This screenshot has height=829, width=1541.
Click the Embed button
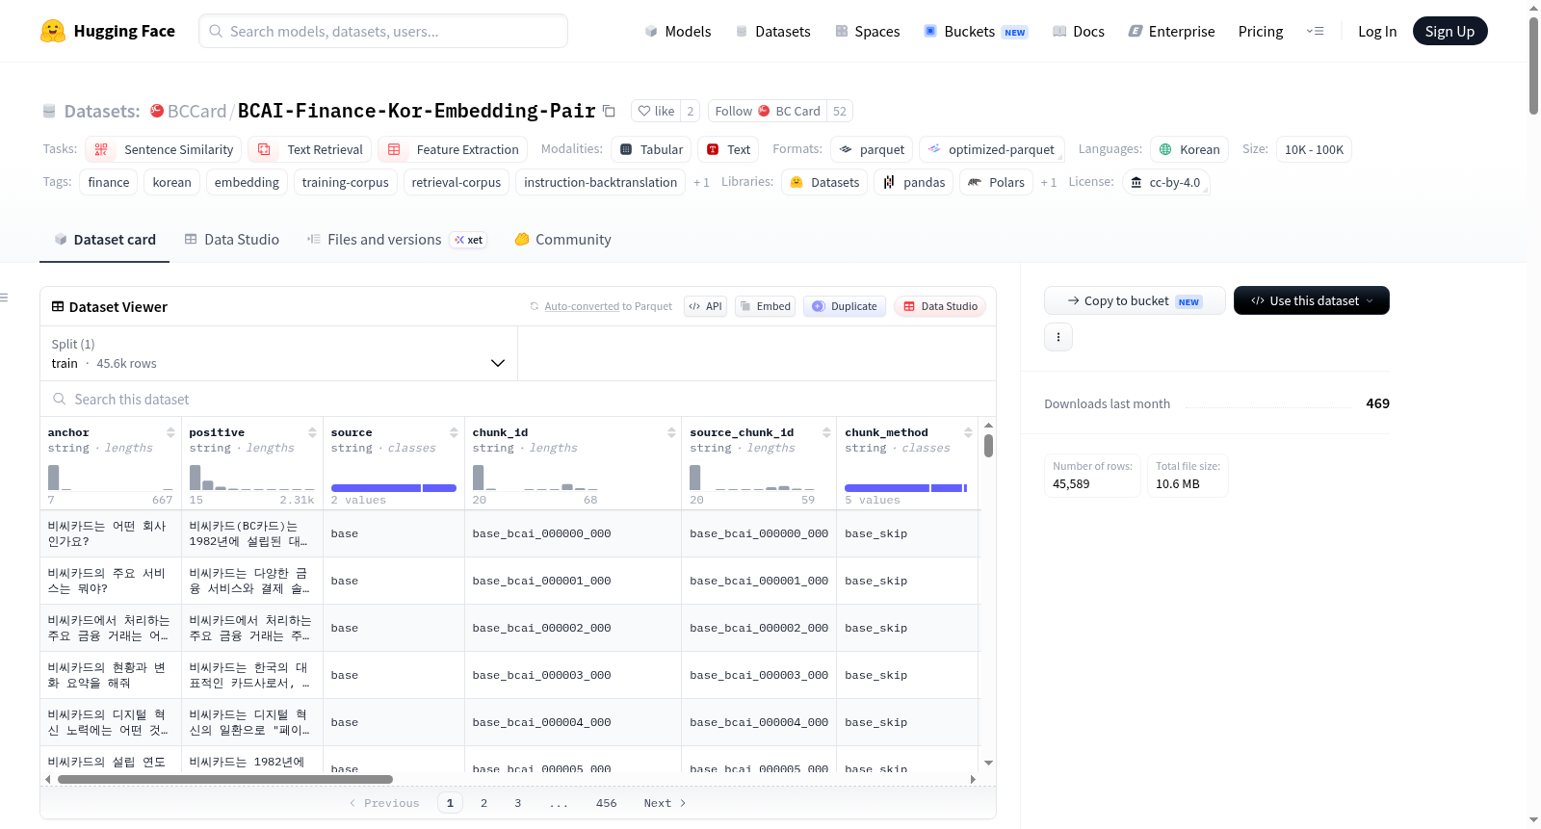(765, 306)
